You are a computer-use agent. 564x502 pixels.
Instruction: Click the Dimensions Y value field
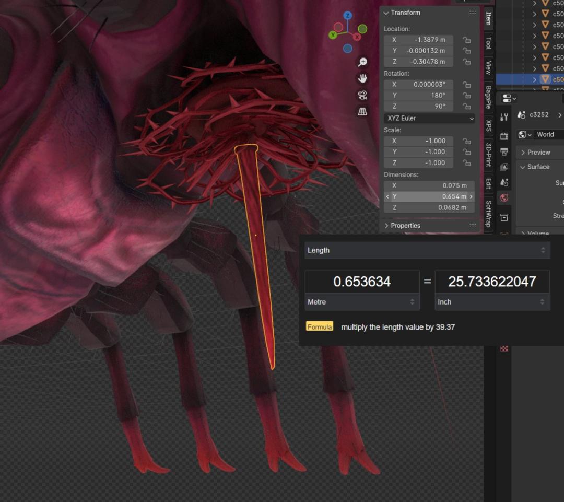point(429,196)
